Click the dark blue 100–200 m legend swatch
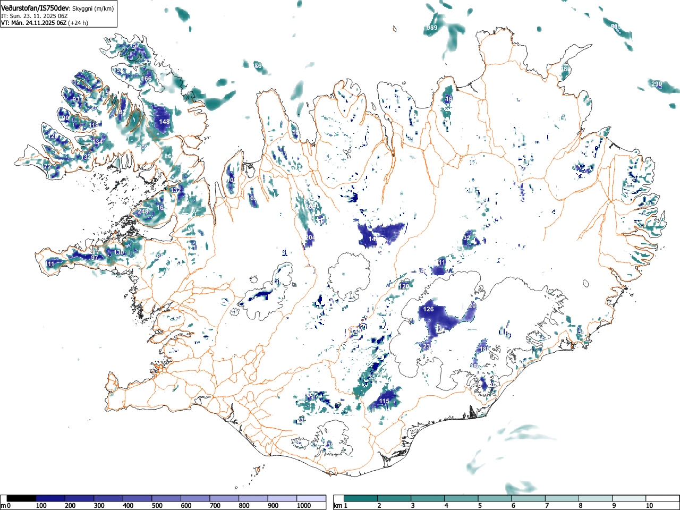This screenshot has height=510, width=680. (50, 498)
